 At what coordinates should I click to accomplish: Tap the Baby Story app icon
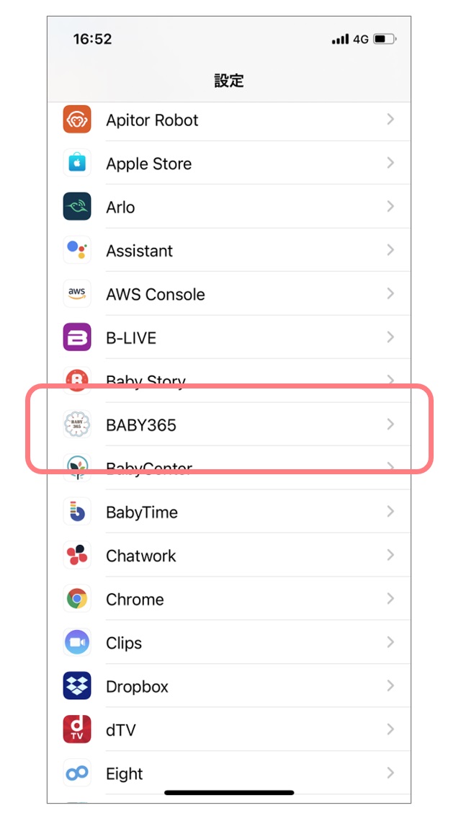[77, 380]
